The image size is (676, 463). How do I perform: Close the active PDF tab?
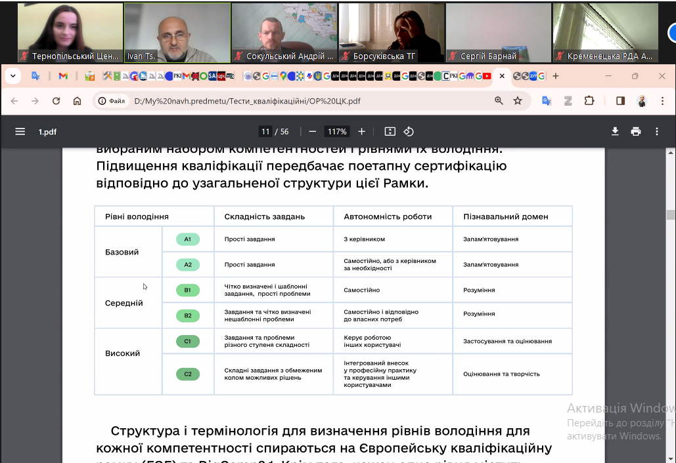coord(502,76)
